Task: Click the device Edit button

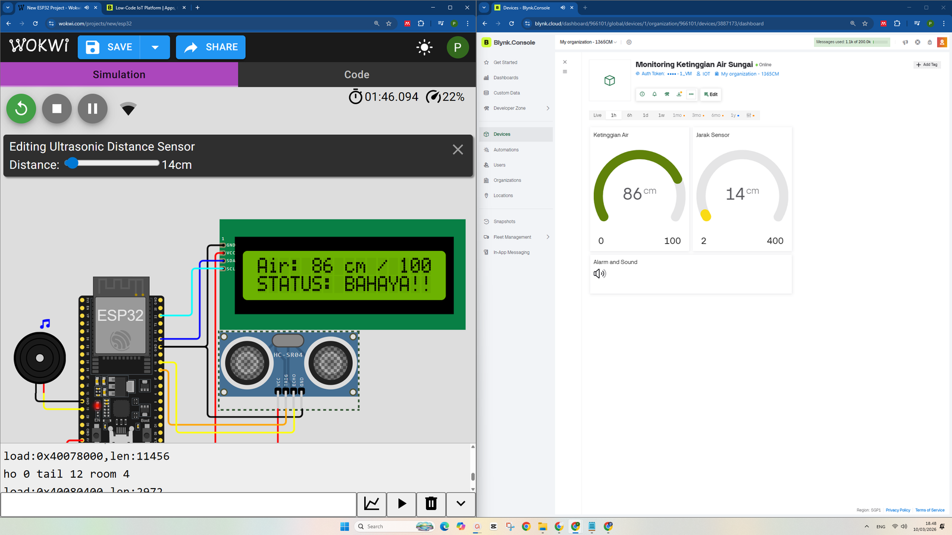Action: click(710, 94)
